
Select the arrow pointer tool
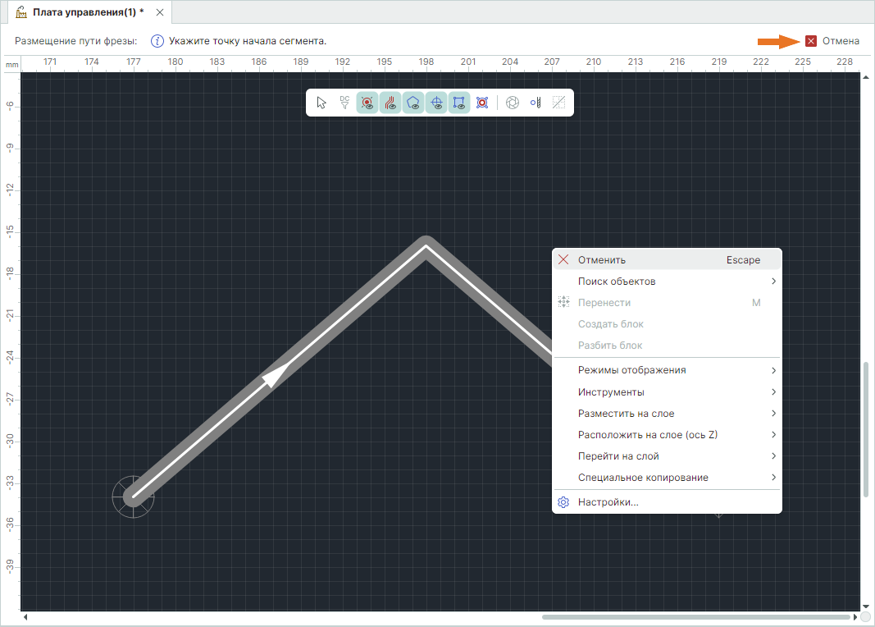pos(321,103)
